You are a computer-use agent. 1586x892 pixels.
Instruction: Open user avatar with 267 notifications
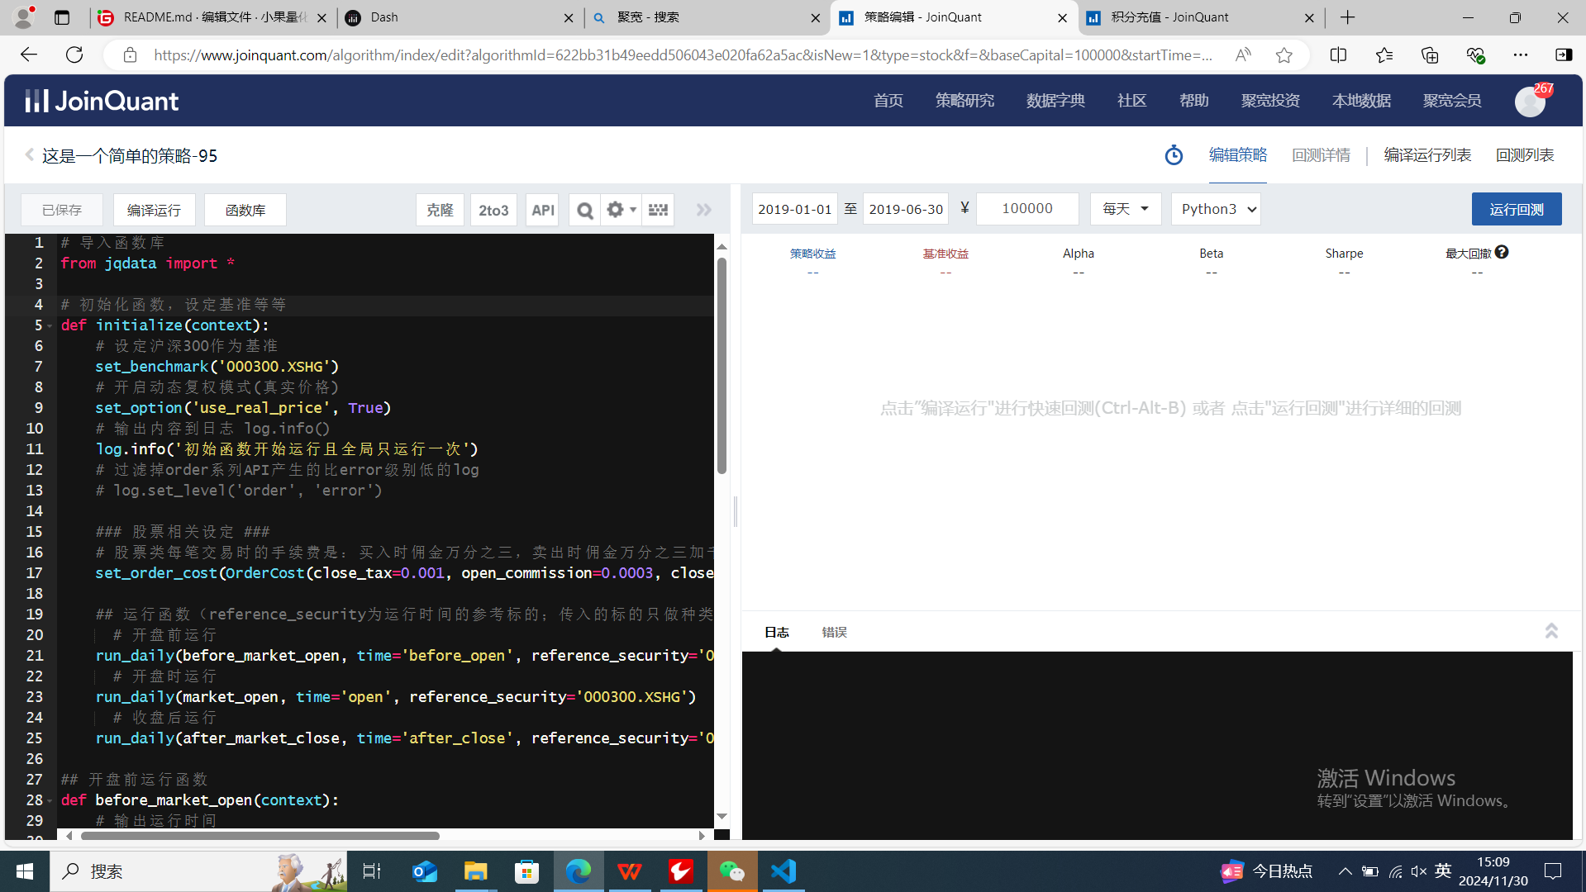[1530, 102]
